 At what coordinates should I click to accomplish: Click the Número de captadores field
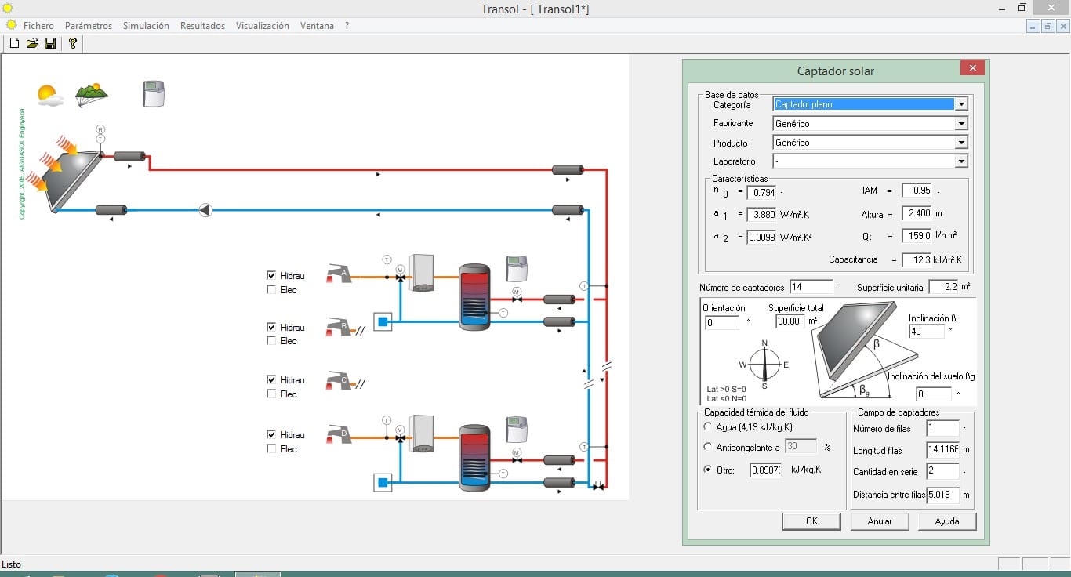click(x=811, y=287)
